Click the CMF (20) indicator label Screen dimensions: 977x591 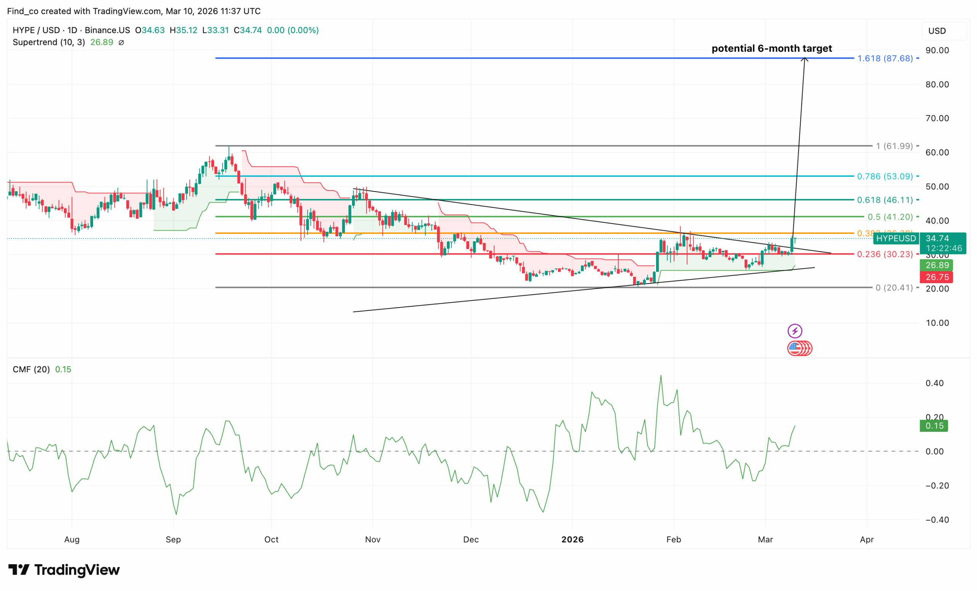(x=31, y=369)
